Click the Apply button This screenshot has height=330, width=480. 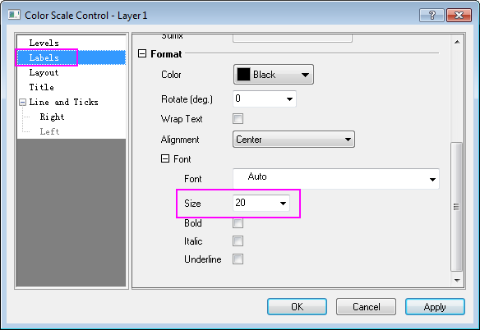click(435, 307)
